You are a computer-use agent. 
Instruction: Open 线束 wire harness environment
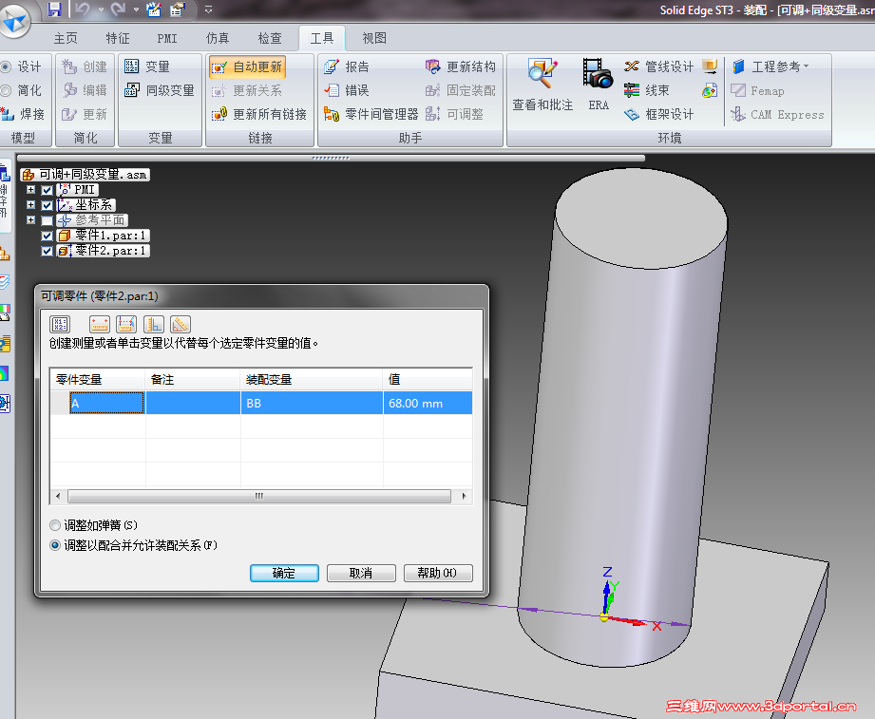(646, 90)
